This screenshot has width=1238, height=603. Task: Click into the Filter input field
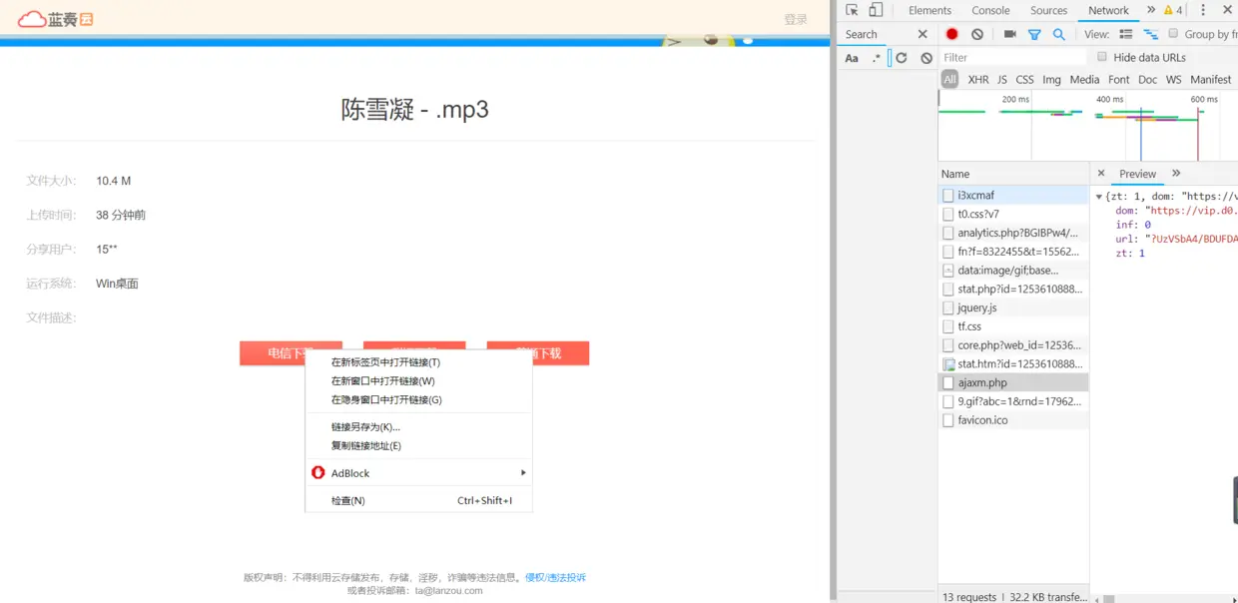(x=1012, y=58)
